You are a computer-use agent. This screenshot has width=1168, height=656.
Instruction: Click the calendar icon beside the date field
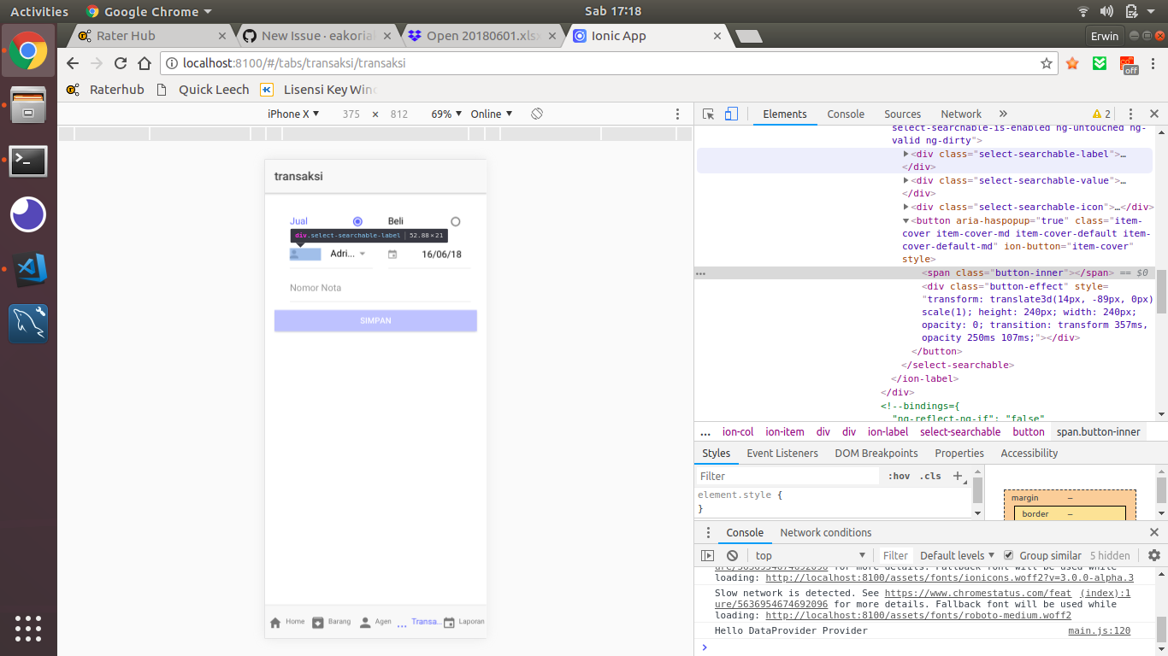coord(392,254)
